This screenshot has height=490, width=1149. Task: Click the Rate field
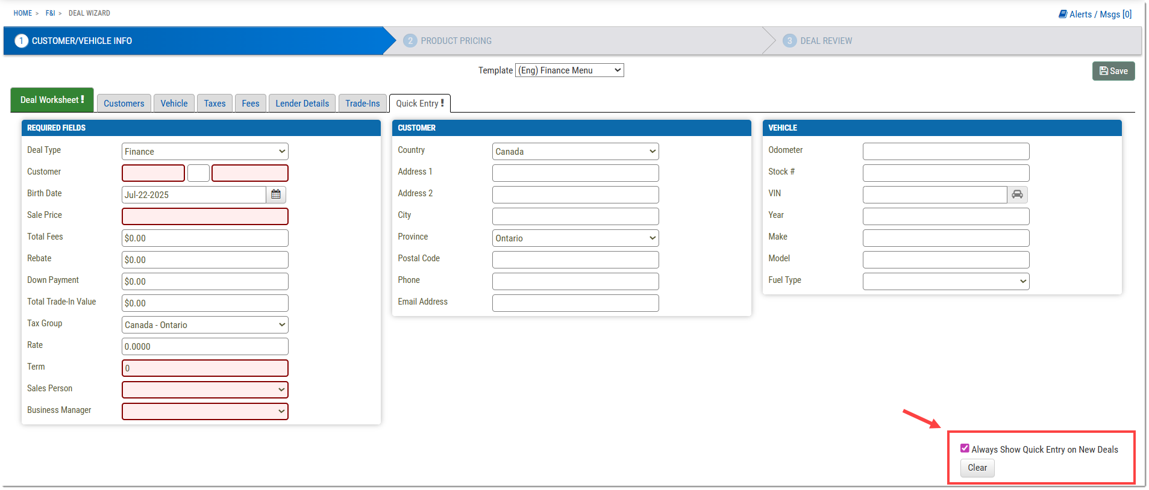[x=205, y=346]
